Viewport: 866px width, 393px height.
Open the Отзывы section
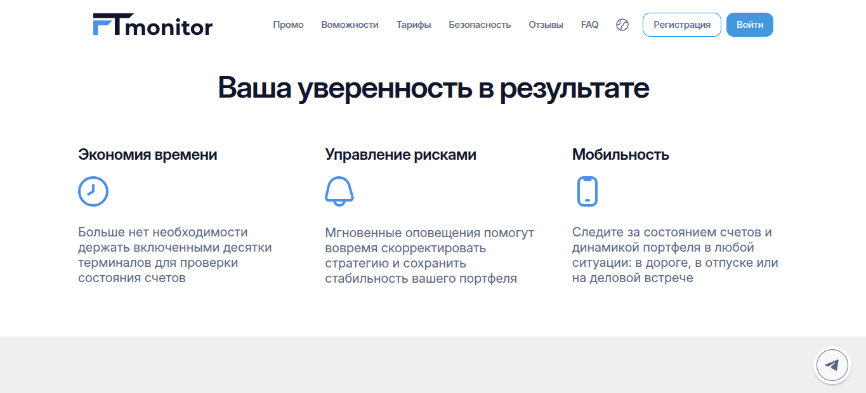pyautogui.click(x=546, y=25)
